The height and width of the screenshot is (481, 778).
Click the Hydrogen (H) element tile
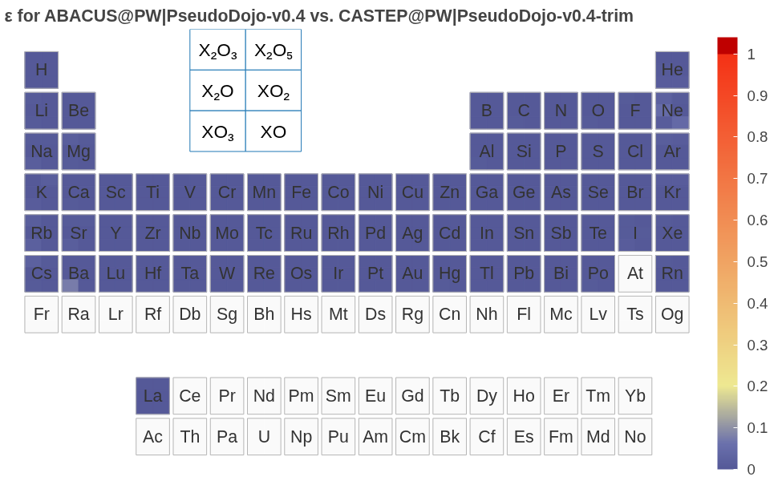pos(41,70)
